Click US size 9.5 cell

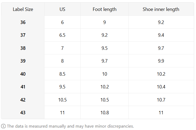62,87
